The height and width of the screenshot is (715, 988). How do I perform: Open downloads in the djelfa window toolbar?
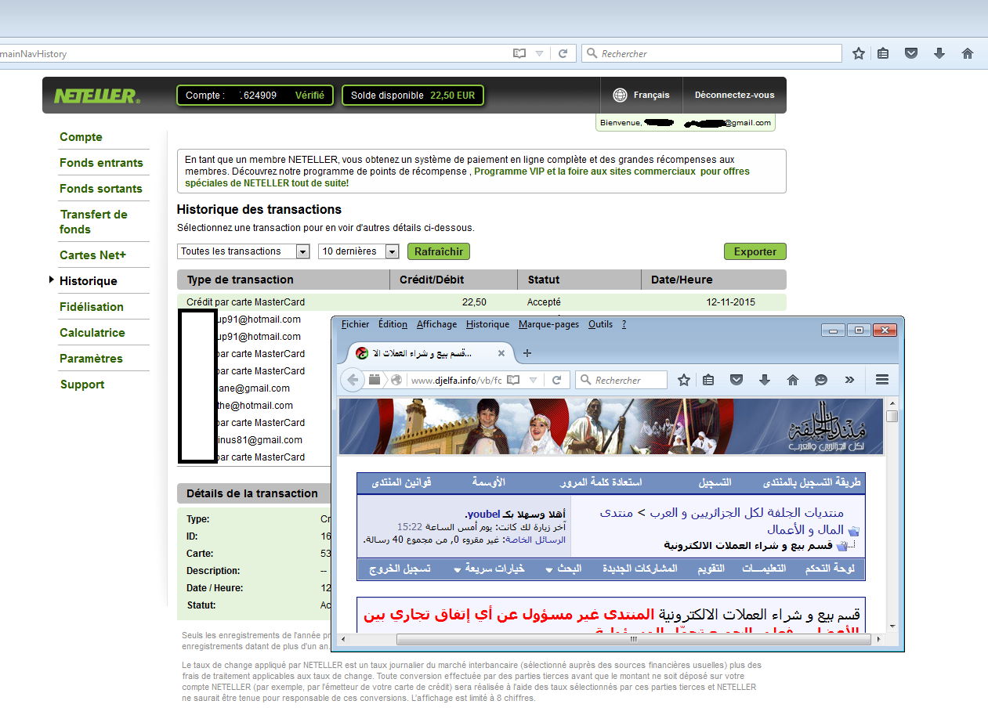click(x=765, y=380)
